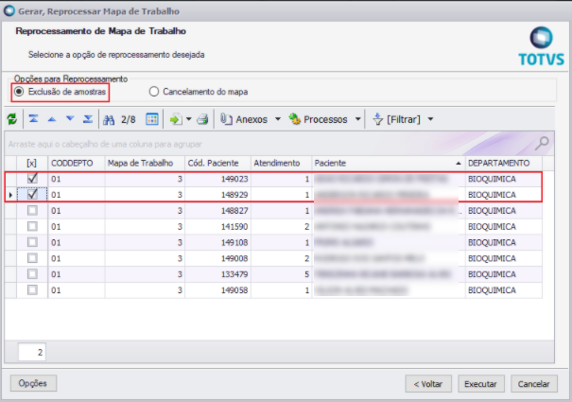Open the binoculars search icon

pos(109,119)
